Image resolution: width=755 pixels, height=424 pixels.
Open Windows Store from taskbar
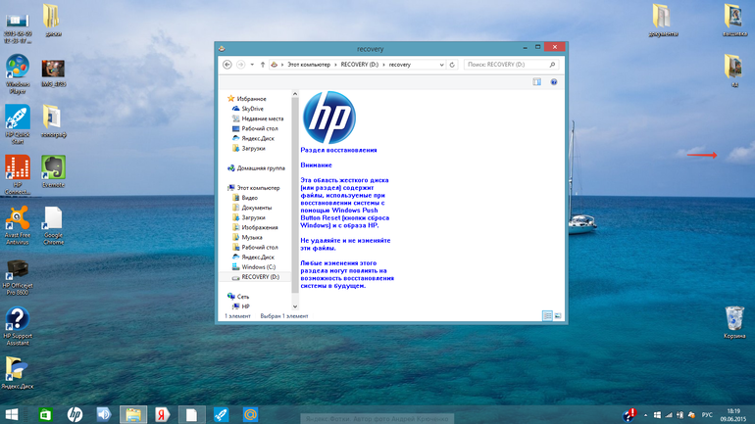pyautogui.click(x=45, y=414)
